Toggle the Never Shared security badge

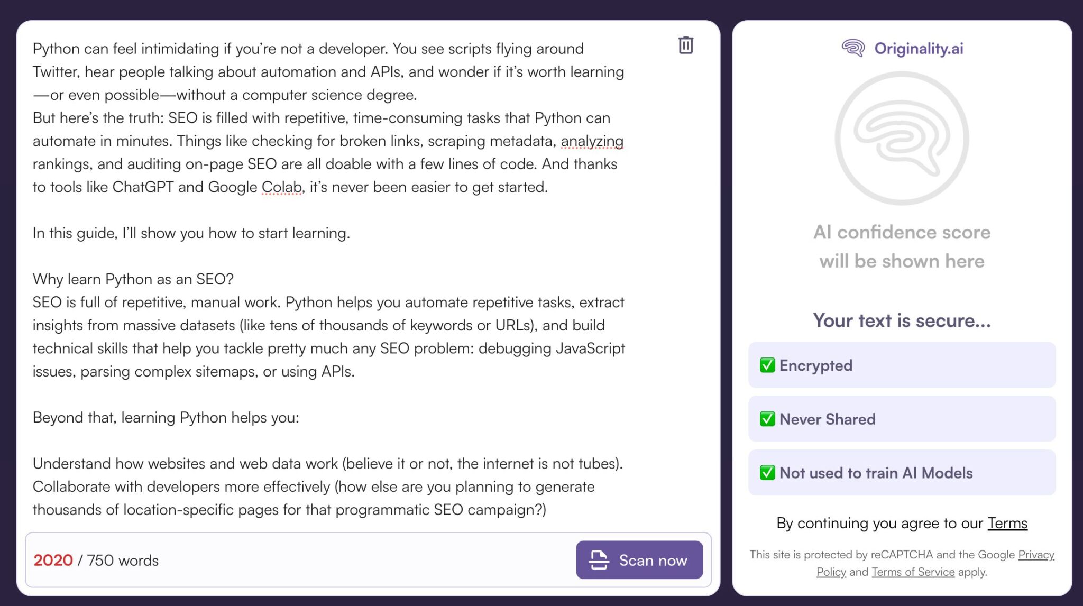point(902,419)
